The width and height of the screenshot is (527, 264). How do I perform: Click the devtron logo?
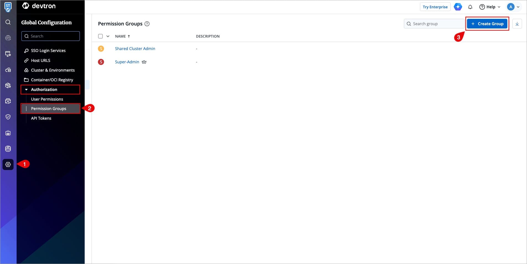[39, 6]
